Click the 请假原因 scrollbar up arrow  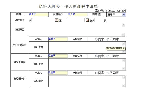coord(123,25)
